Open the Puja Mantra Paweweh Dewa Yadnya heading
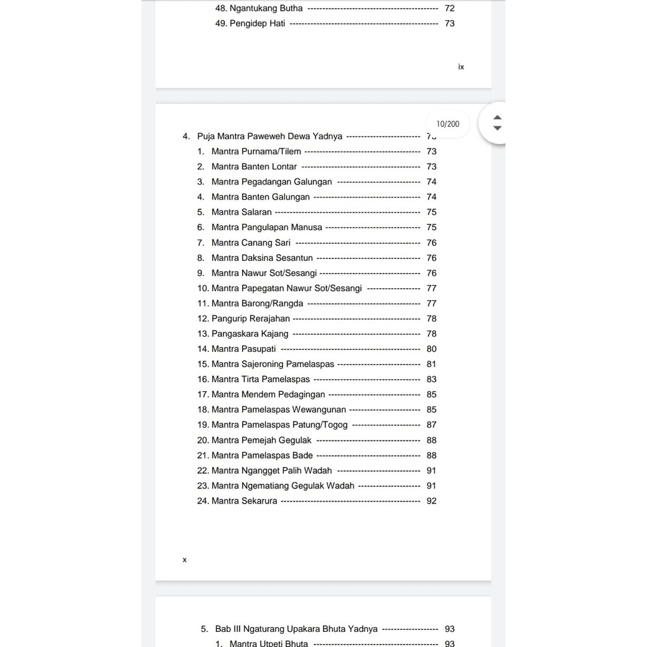Screen dimensions: 647x647 pyautogui.click(x=270, y=136)
